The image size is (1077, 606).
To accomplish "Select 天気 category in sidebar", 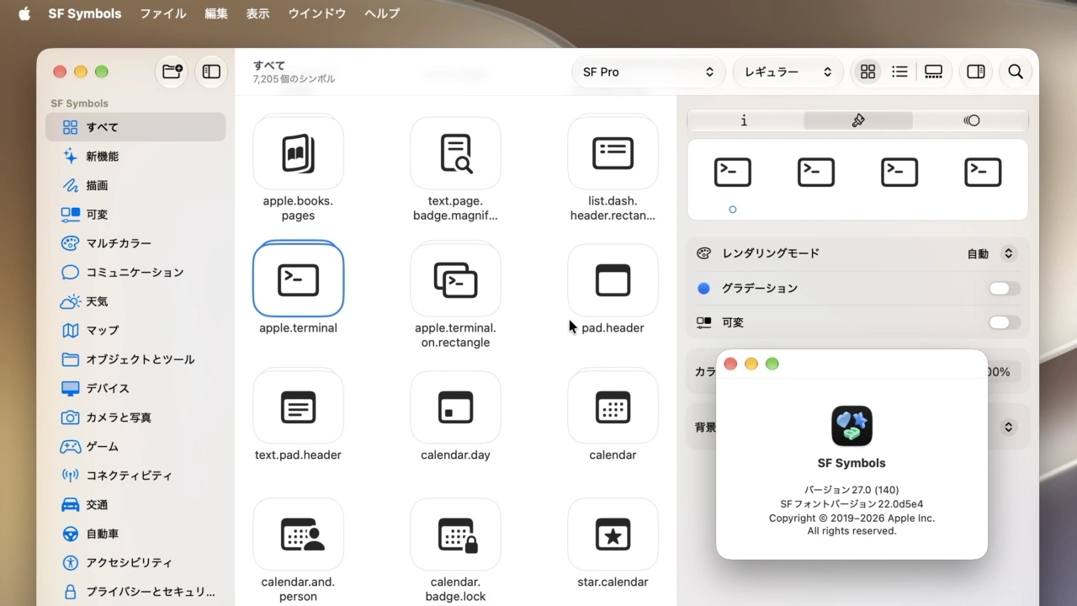I will click(135, 301).
